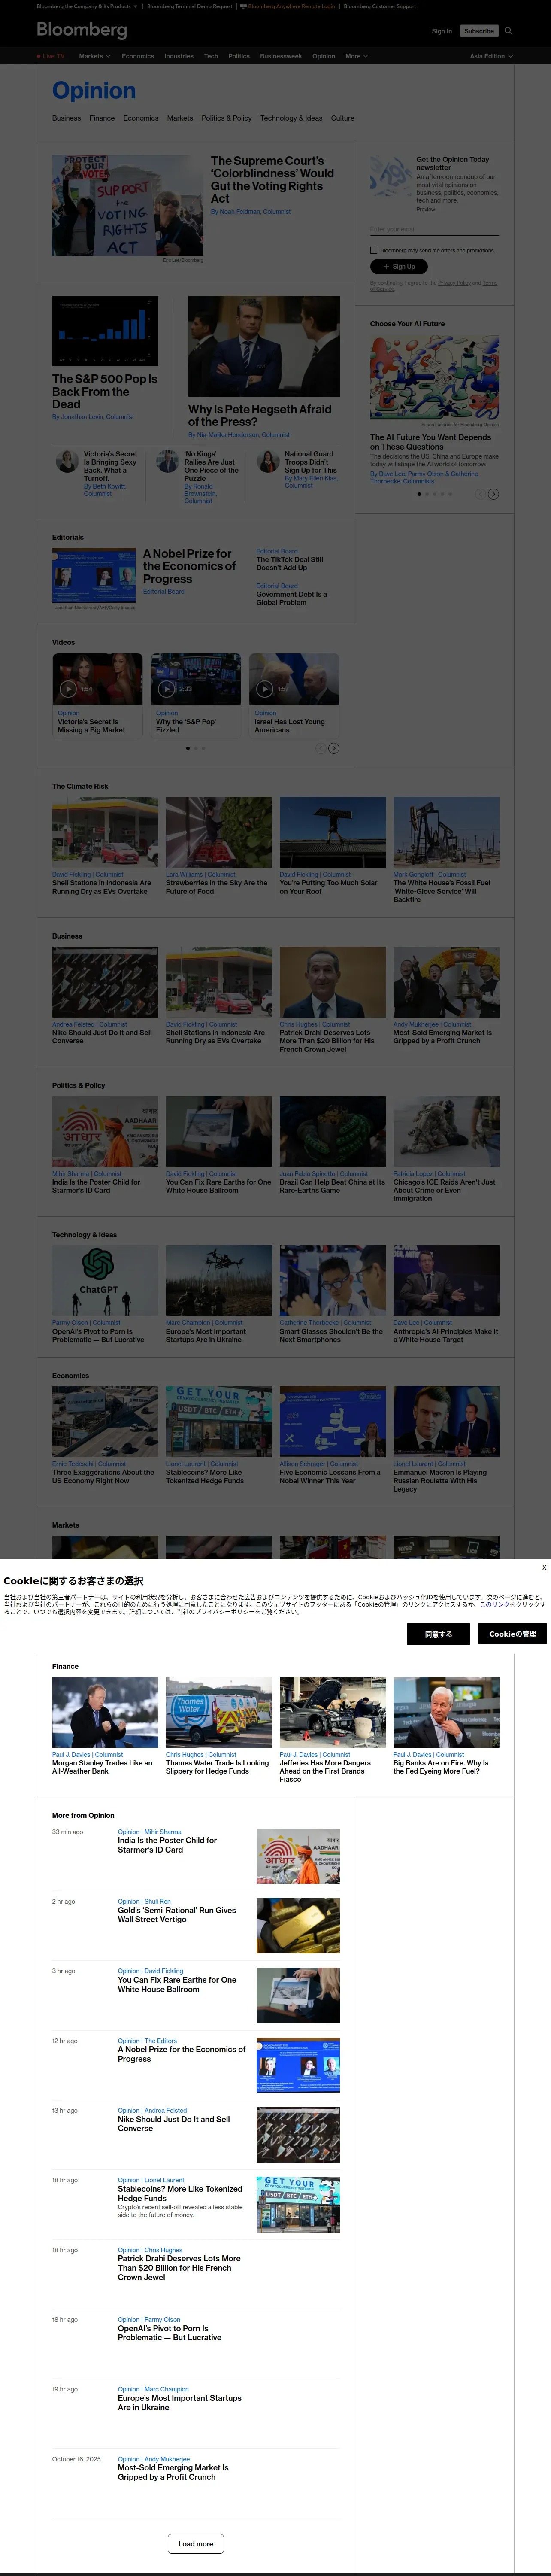Open the Thames Water van thumbnail

click(219, 1712)
